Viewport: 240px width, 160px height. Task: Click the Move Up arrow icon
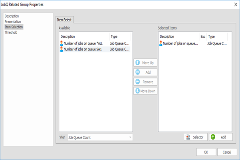click(138, 63)
